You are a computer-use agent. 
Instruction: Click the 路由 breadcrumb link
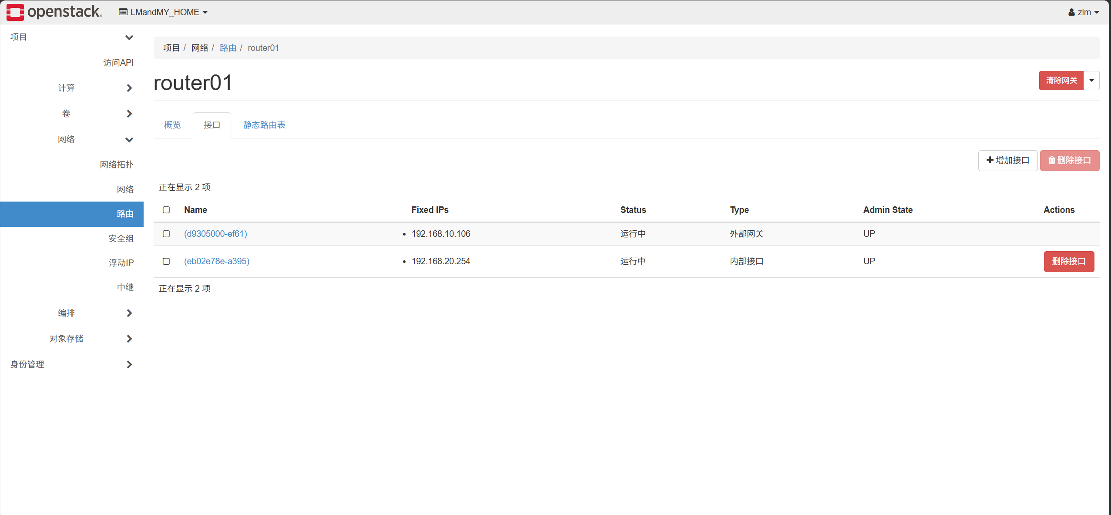pyautogui.click(x=228, y=48)
